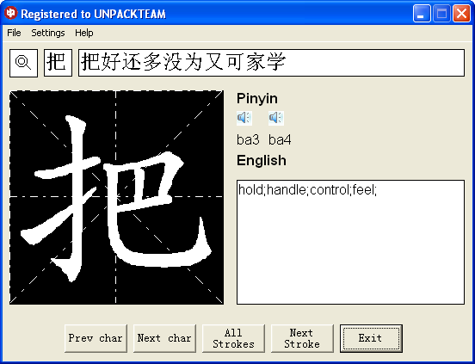This screenshot has width=475, height=364.
Task: Click the Chinese character input field
Action: [x=271, y=63]
